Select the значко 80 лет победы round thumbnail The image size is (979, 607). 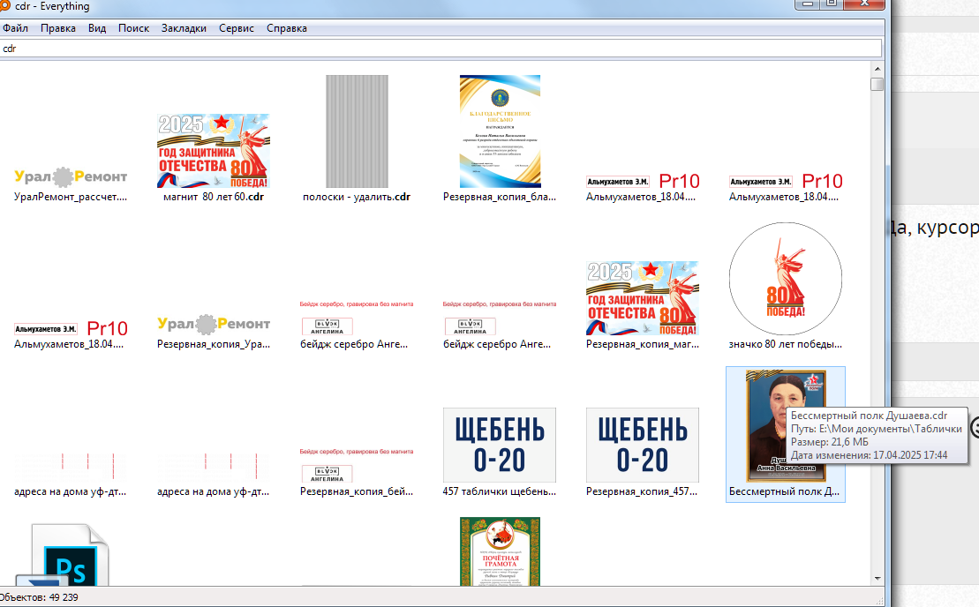point(786,279)
